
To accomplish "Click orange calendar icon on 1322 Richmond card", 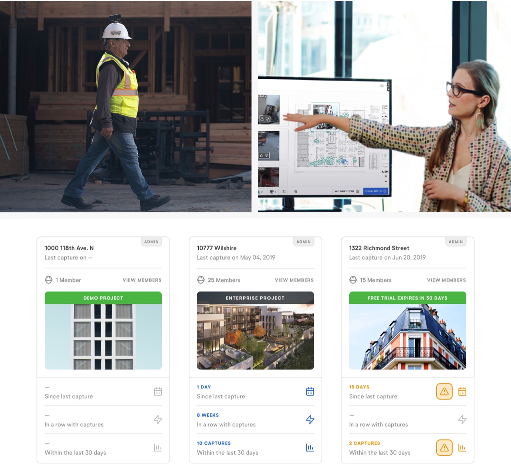I will [462, 392].
